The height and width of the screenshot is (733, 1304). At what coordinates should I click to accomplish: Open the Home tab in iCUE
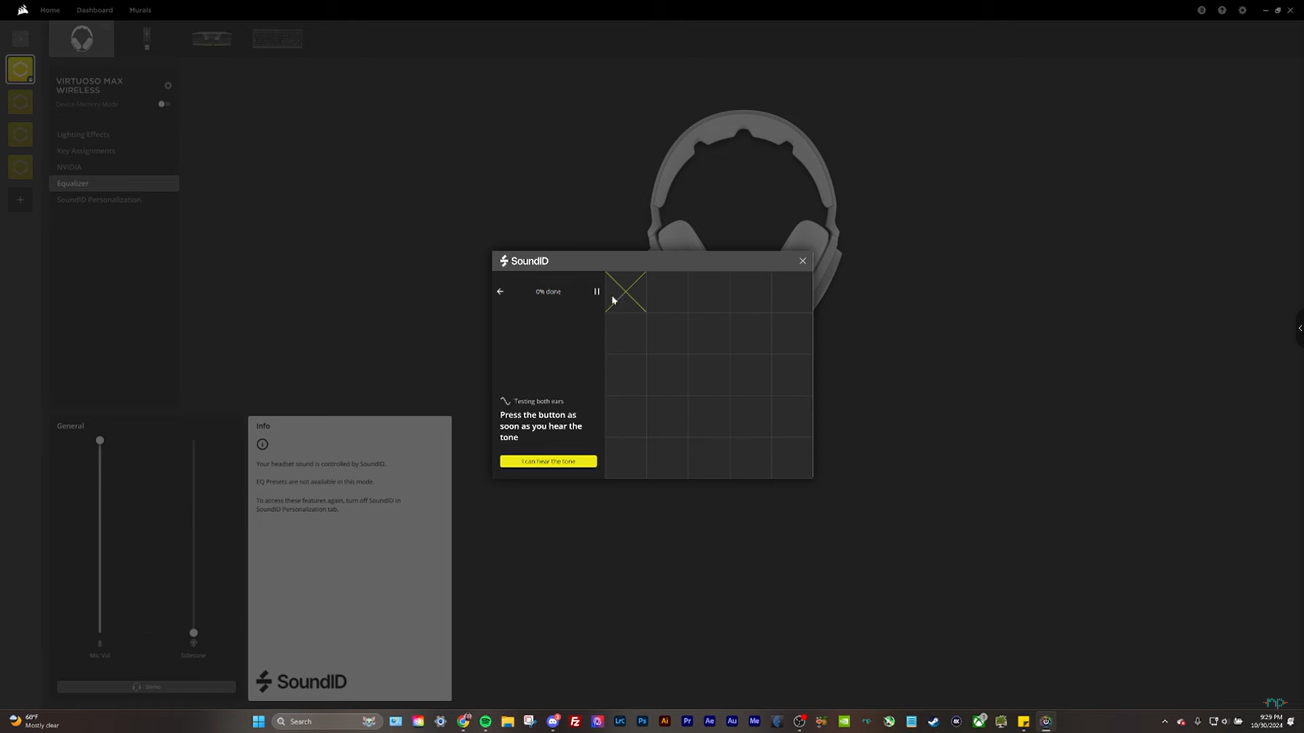pyautogui.click(x=50, y=10)
